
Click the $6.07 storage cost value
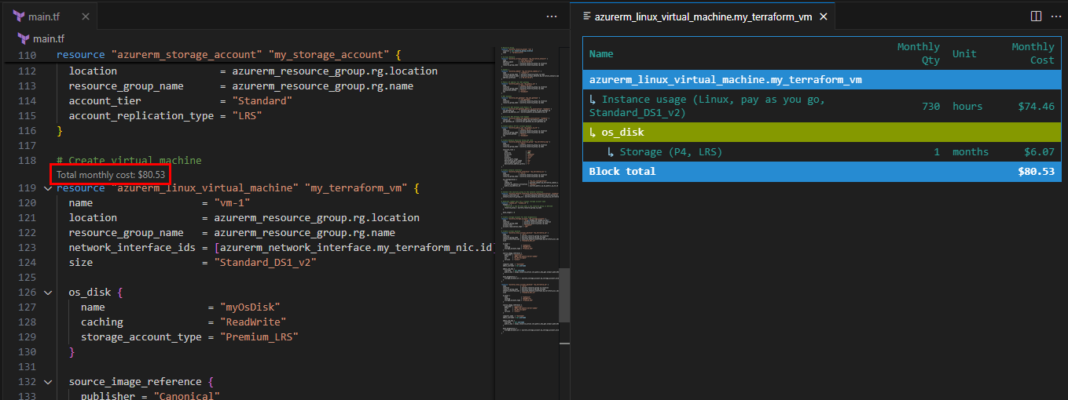point(1039,151)
